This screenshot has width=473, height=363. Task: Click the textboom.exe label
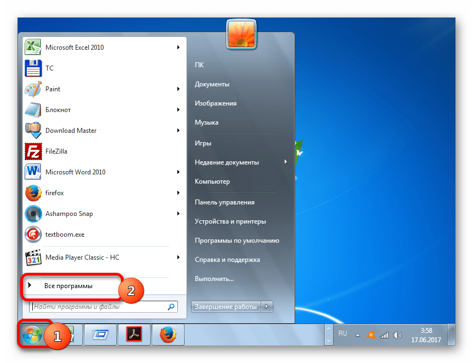[65, 235]
